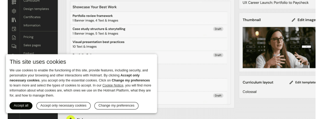Select Pricing in the sidebar
Viewport: 319px width, 119px height.
tap(28, 37)
